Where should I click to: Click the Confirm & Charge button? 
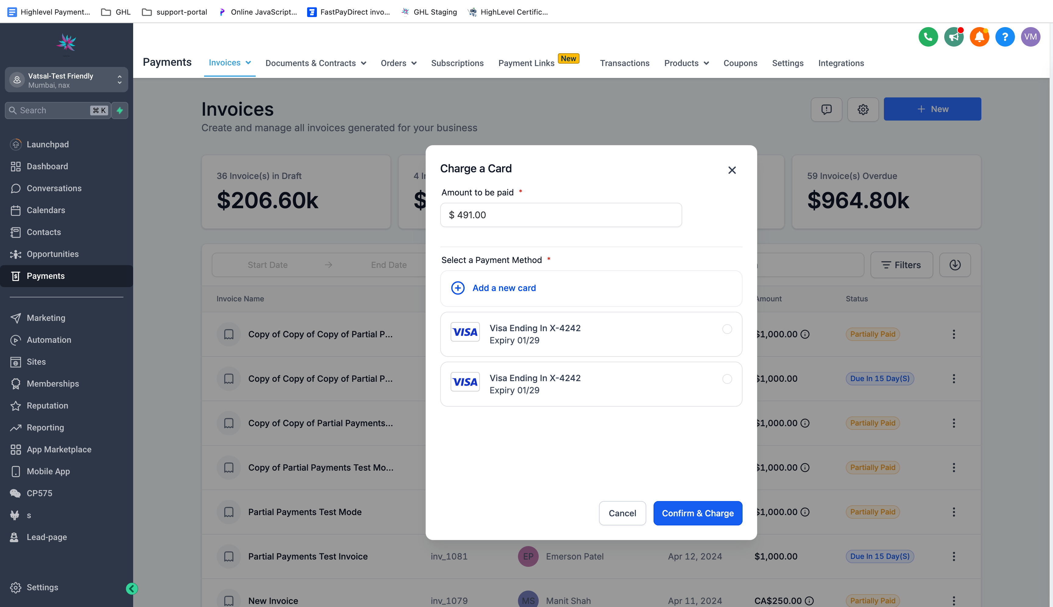[x=697, y=513]
